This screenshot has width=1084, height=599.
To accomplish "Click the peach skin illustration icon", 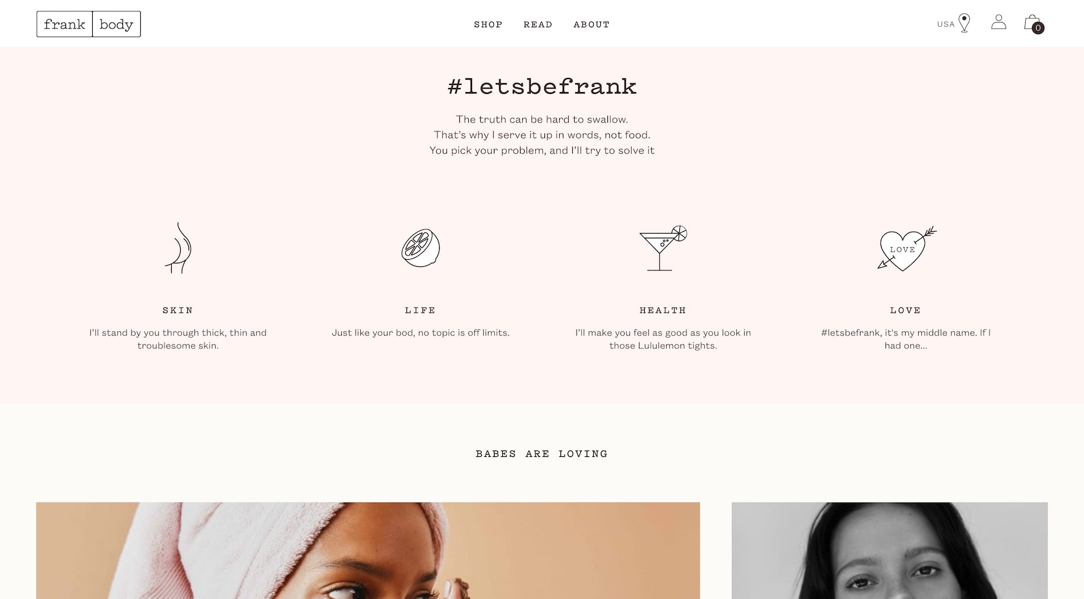I will pos(178,248).
